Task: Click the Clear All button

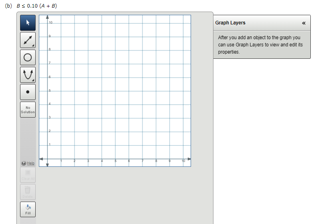Action: 28,175
